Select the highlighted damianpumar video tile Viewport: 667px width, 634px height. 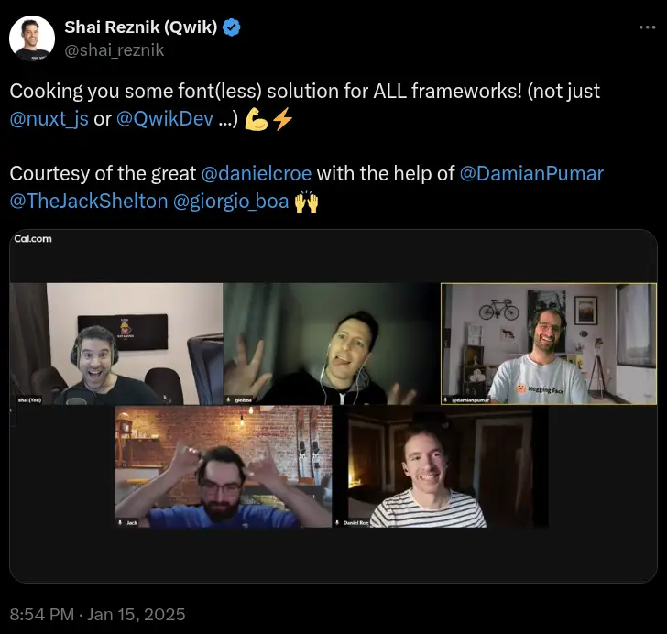[548, 344]
